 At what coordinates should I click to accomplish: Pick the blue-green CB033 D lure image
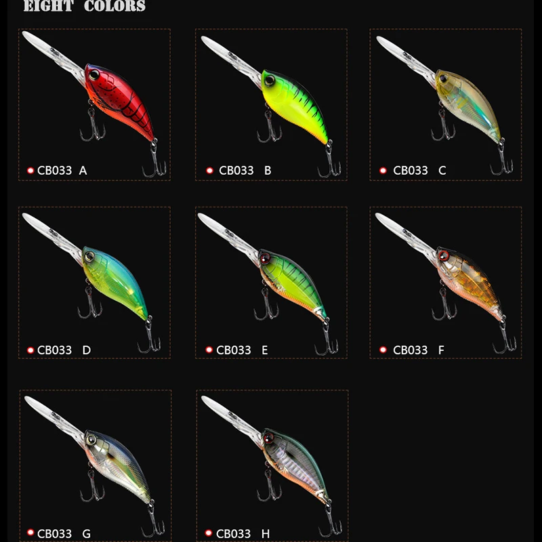91,283
